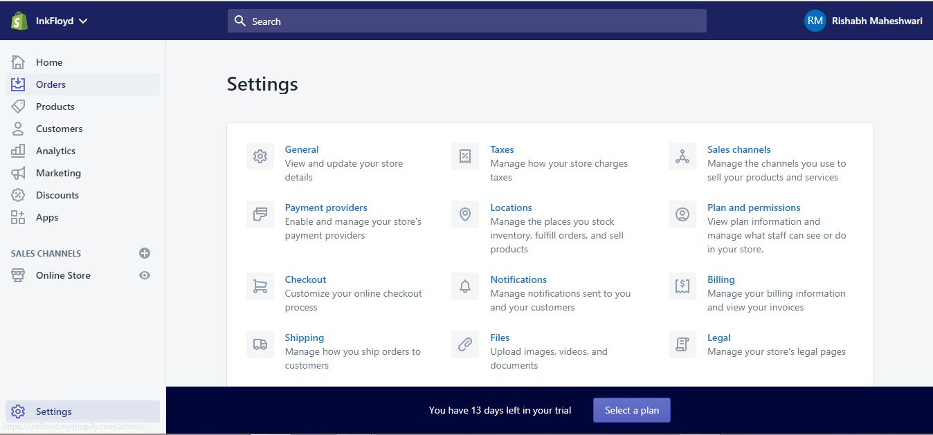Click the Shopify bag logo
Image resolution: width=933 pixels, height=435 pixels.
pyautogui.click(x=19, y=21)
